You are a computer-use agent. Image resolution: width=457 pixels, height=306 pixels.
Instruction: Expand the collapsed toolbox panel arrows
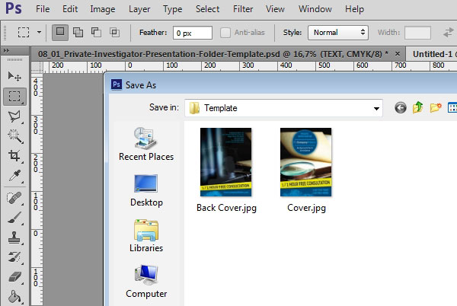(6, 51)
